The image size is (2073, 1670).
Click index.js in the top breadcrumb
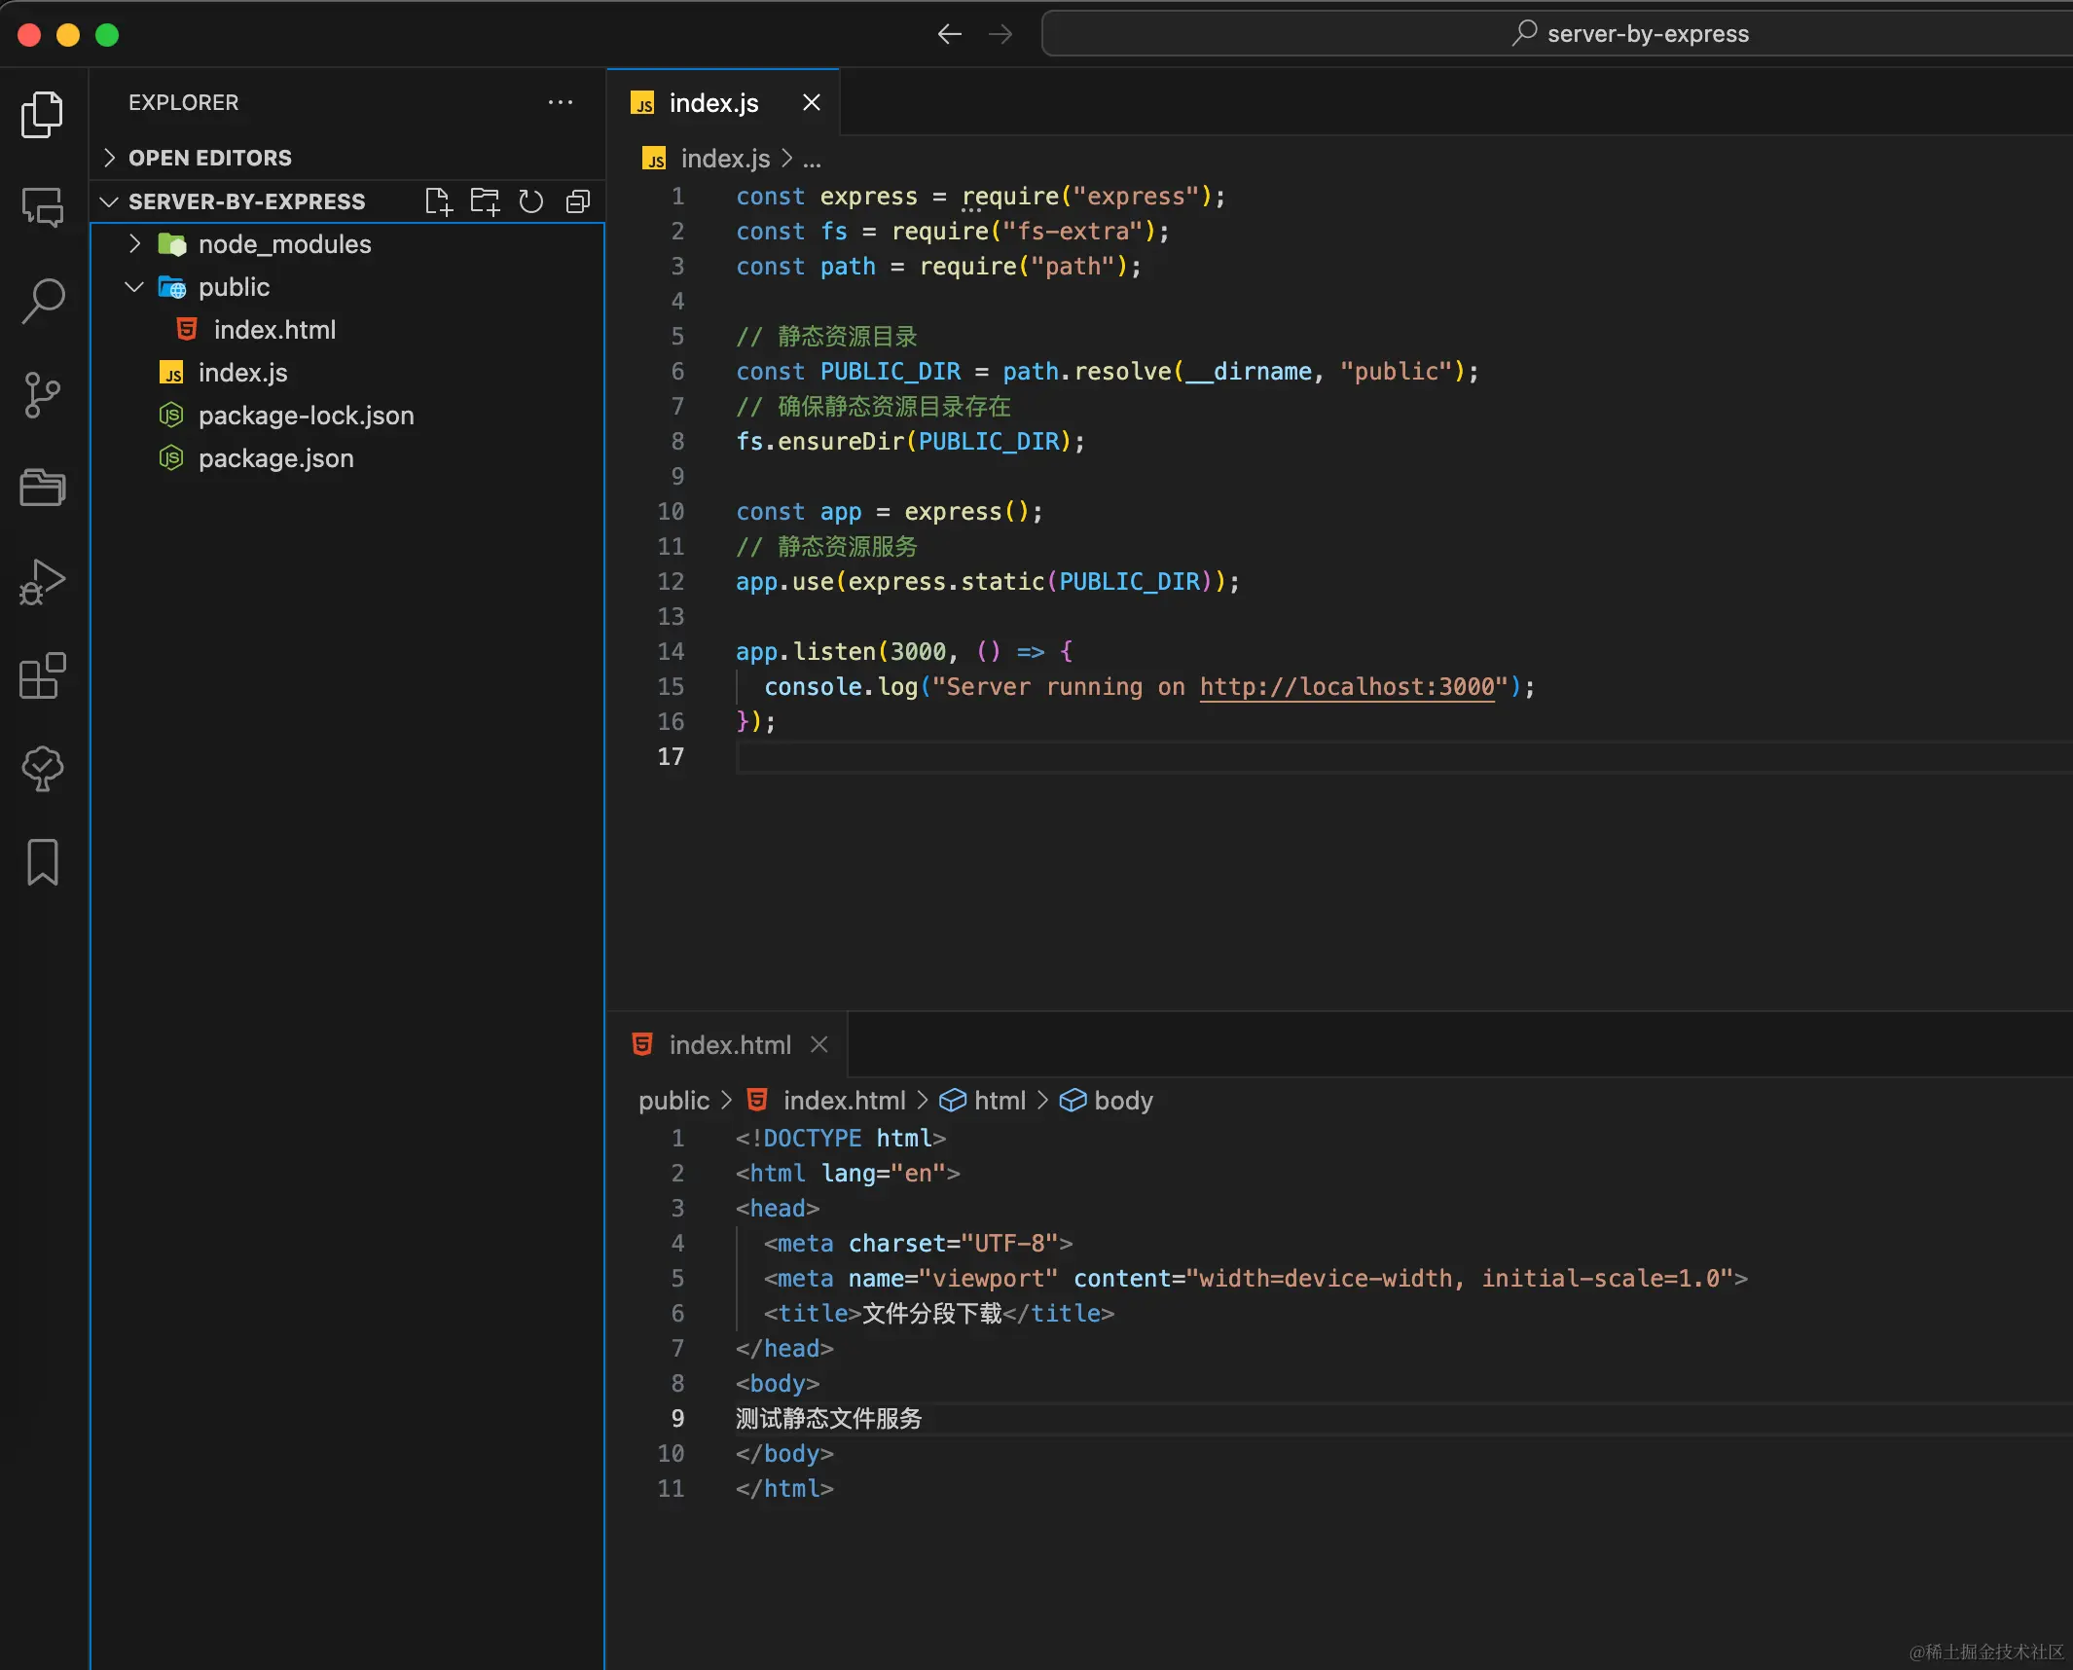click(725, 159)
